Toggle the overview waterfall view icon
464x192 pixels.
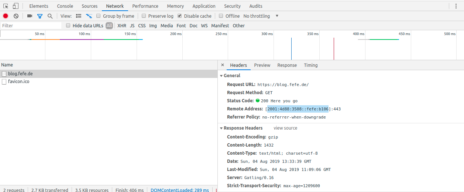click(x=89, y=16)
